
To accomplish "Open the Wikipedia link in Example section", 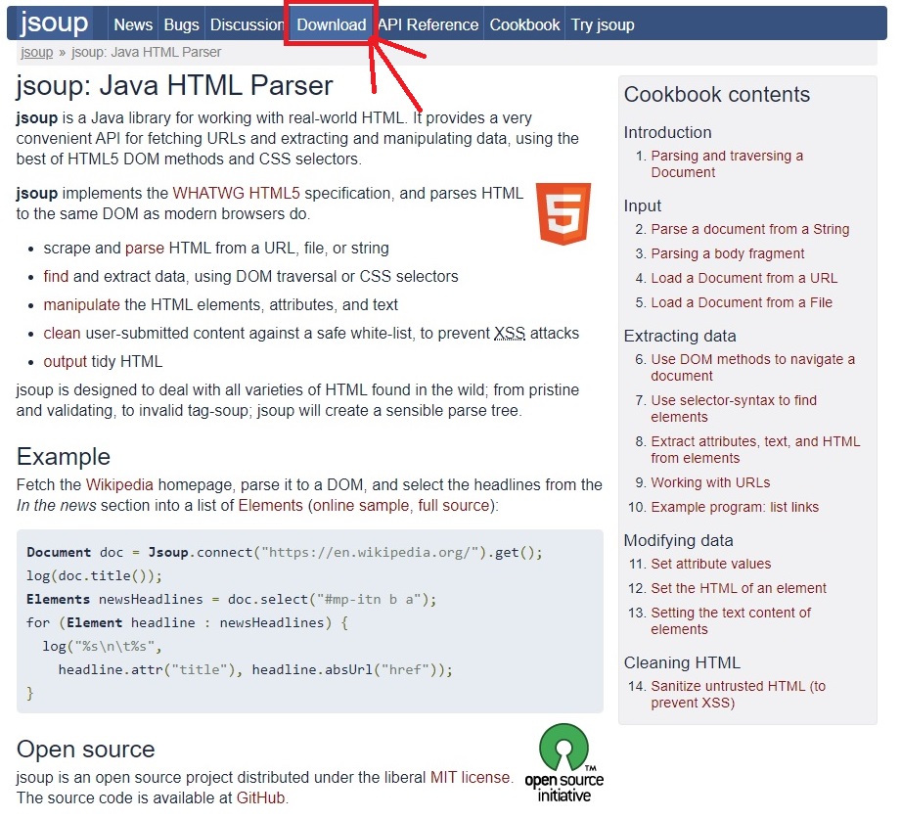I will [x=119, y=485].
